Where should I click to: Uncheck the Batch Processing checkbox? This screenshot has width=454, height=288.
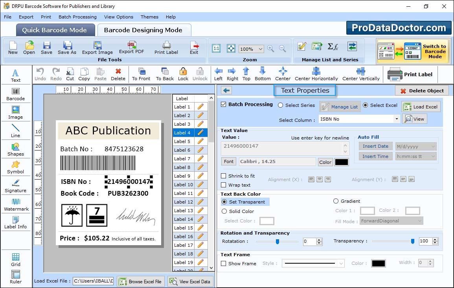[224, 105]
